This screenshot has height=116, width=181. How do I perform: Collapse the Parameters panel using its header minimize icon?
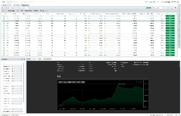point(22,59)
